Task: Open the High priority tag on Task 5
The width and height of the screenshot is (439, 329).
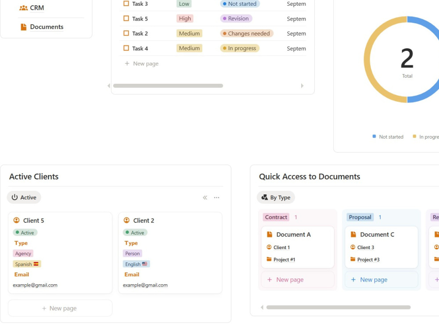Action: click(x=185, y=18)
